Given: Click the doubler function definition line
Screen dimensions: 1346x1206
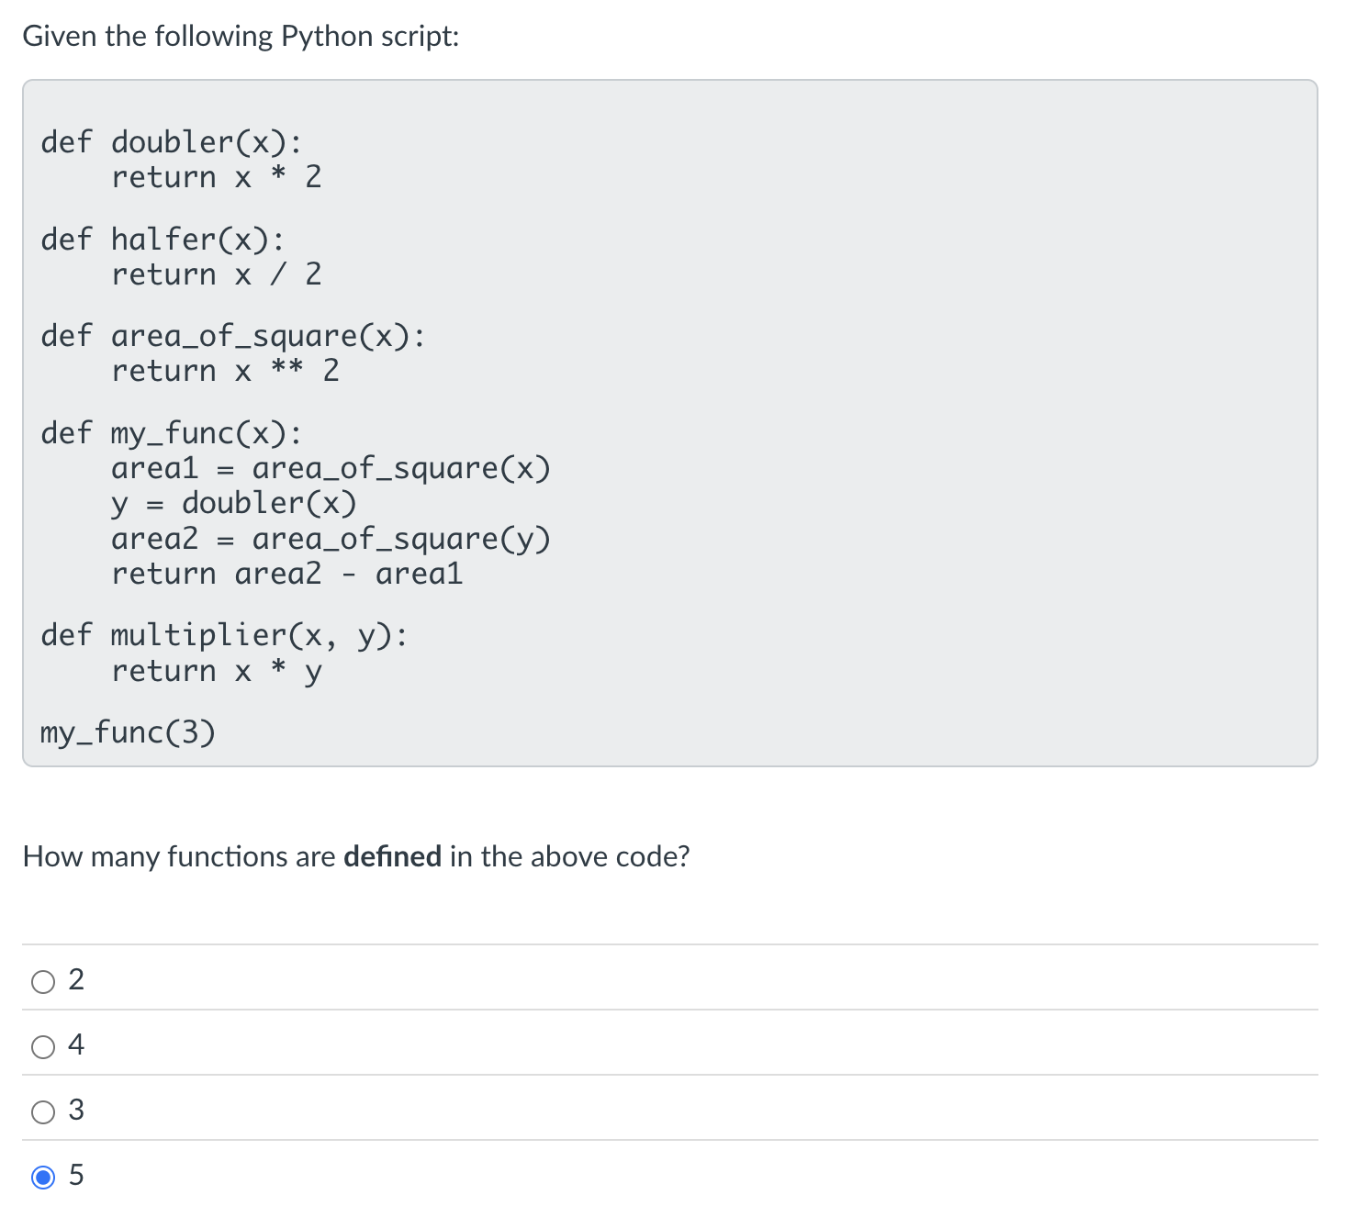Looking at the screenshot, I should coord(171,141).
